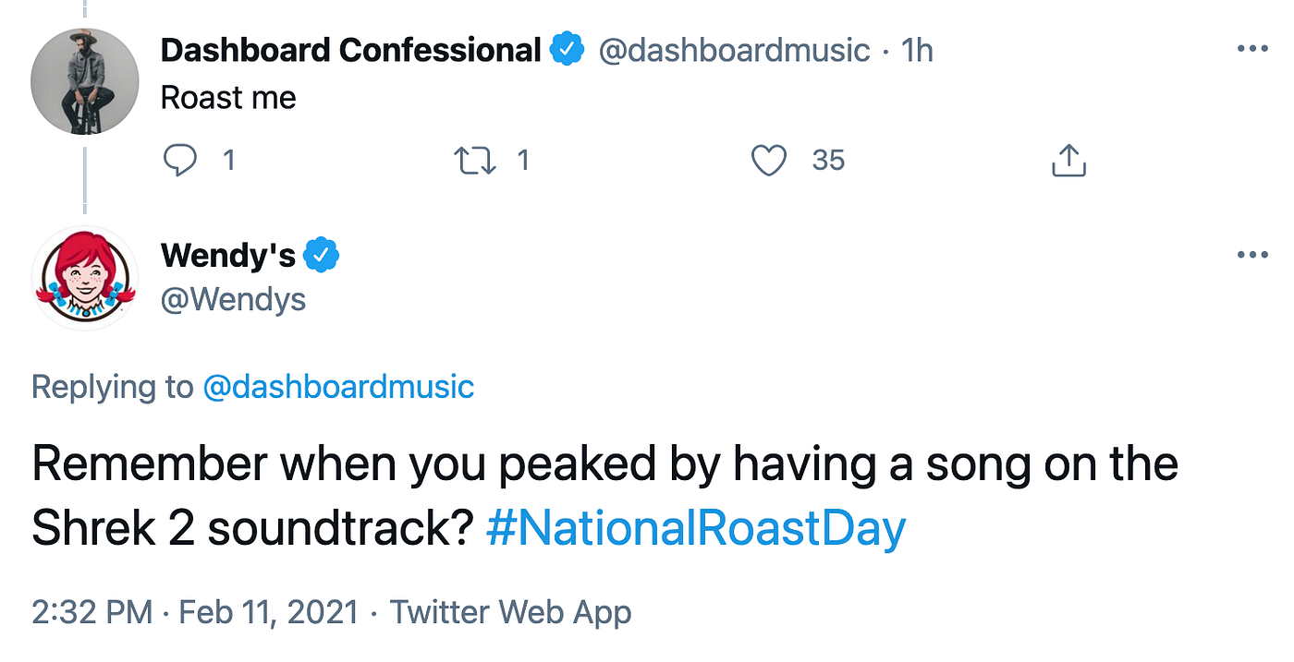Click the @Wendys handle
This screenshot has width=1294, height=662.
tap(233, 298)
